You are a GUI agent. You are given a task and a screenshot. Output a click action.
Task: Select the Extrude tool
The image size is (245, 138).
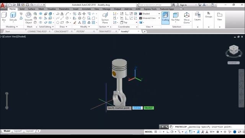[13, 16]
